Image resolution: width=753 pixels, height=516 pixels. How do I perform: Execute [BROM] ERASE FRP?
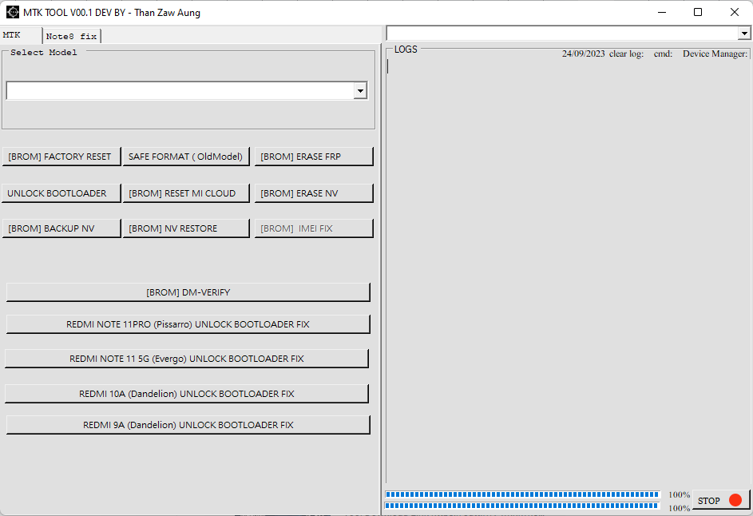[313, 156]
